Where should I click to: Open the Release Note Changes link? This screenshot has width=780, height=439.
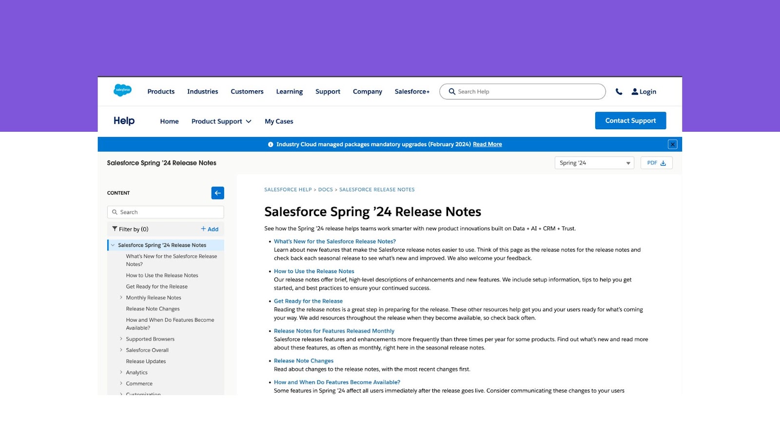(303, 360)
